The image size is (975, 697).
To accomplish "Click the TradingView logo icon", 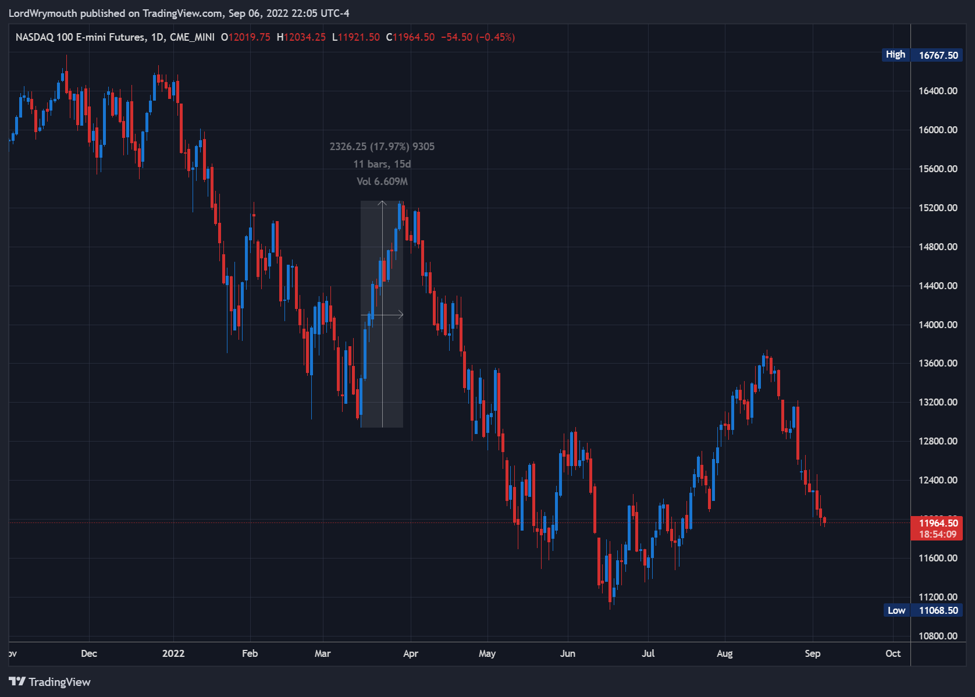I will point(17,681).
